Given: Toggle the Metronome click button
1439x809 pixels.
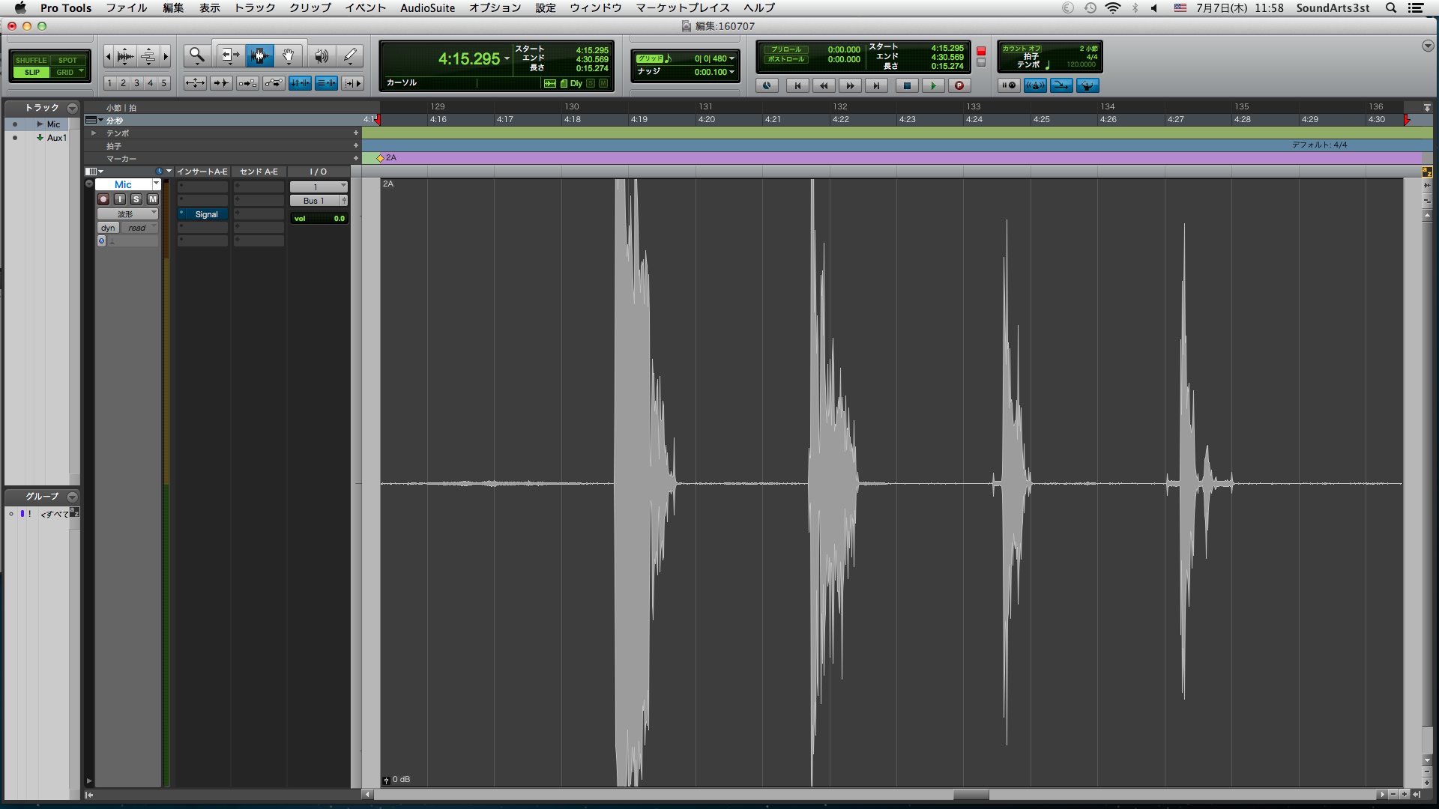Looking at the screenshot, I should tap(1035, 85).
